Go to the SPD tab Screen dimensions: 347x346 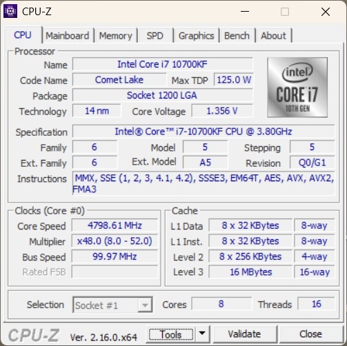click(155, 36)
